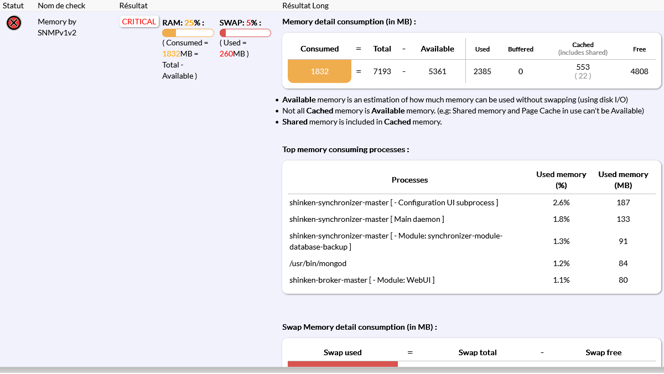
Task: Click the Available value 5361
Action: coord(437,71)
